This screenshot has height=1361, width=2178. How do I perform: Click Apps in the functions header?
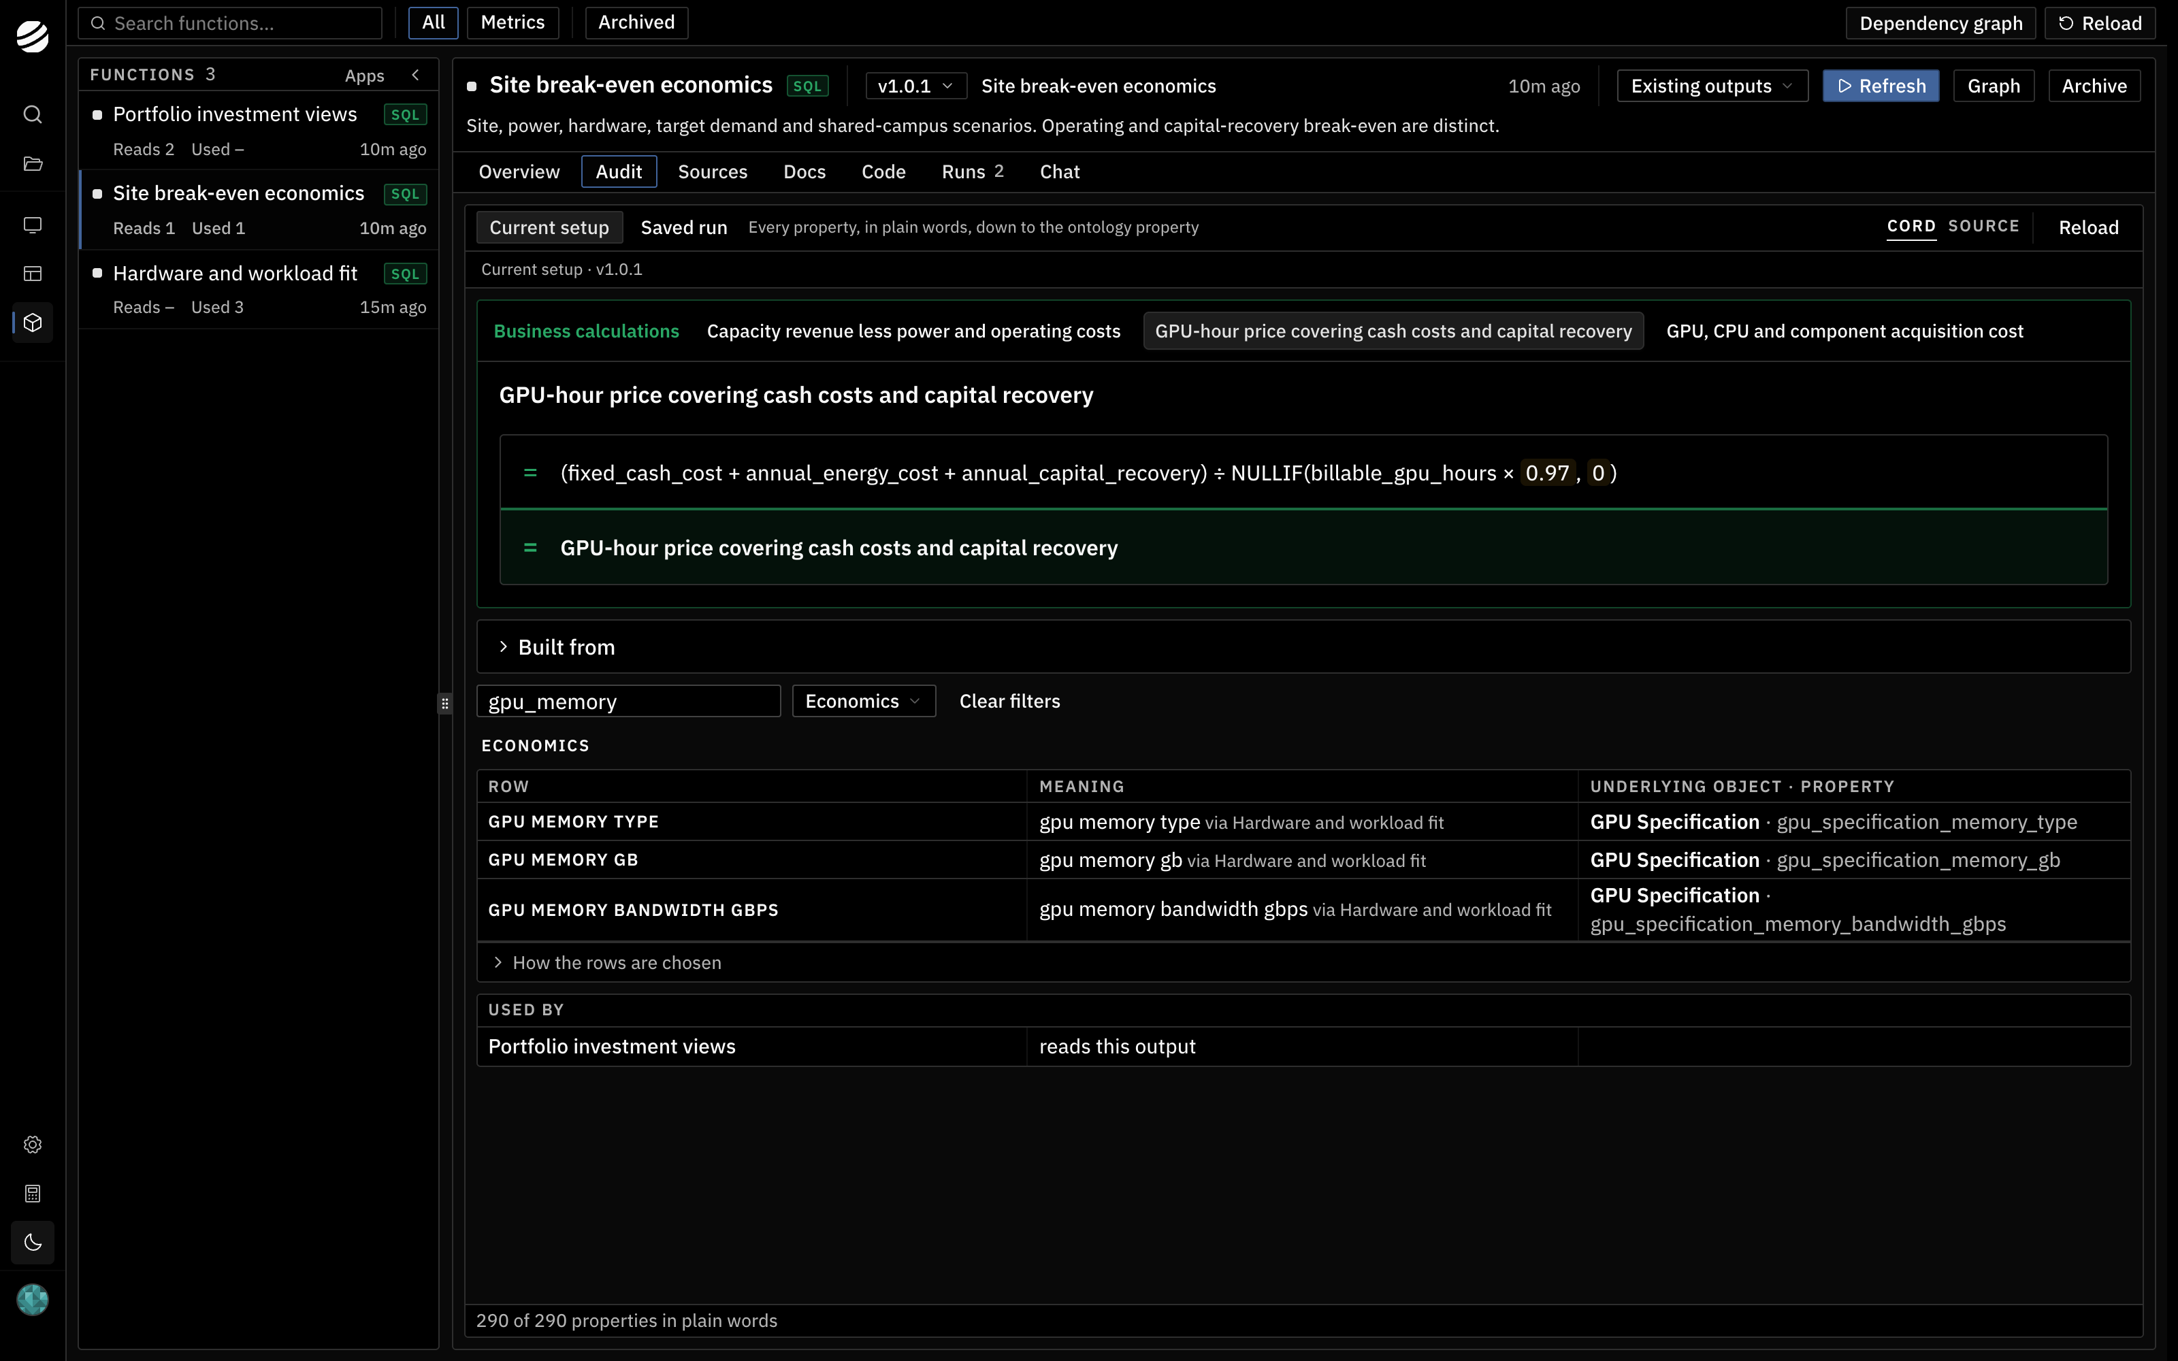tap(365, 76)
